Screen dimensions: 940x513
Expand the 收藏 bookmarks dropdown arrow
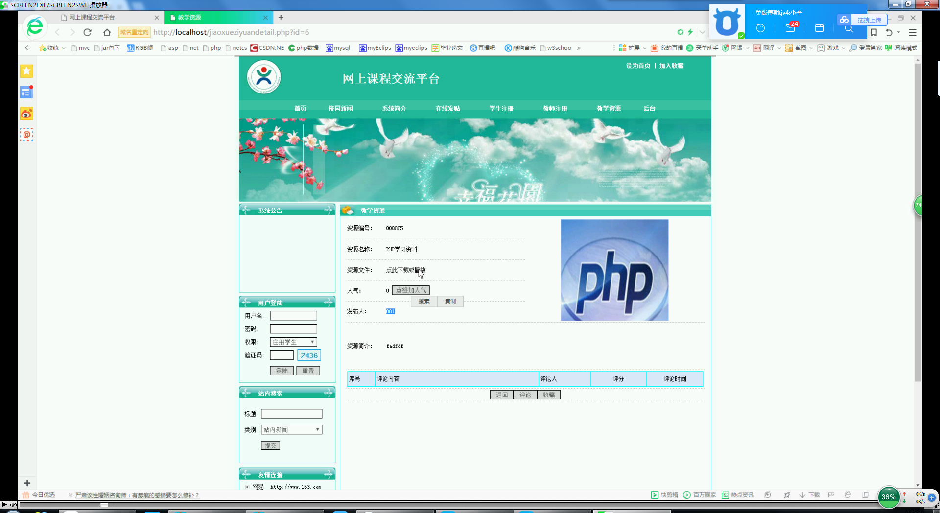[64, 48]
